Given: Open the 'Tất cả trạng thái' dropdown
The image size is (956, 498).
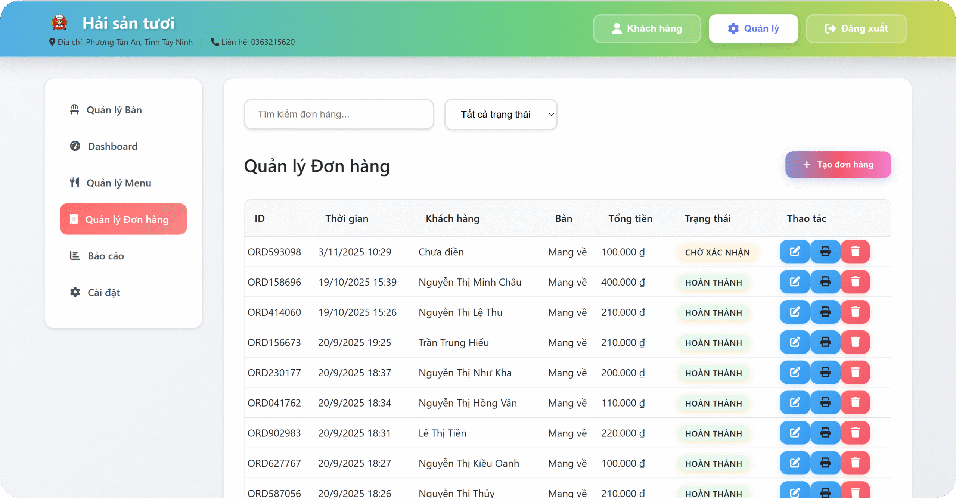Looking at the screenshot, I should (x=500, y=114).
